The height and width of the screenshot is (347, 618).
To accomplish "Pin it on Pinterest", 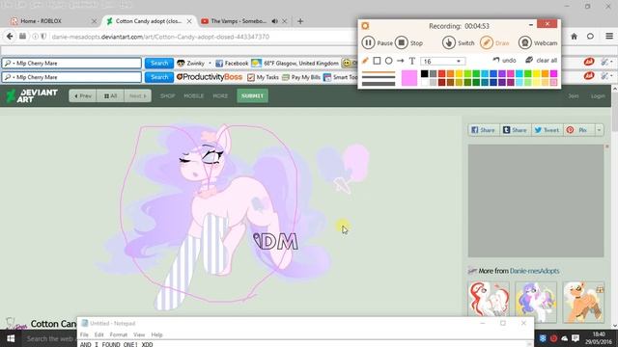I will point(578,130).
